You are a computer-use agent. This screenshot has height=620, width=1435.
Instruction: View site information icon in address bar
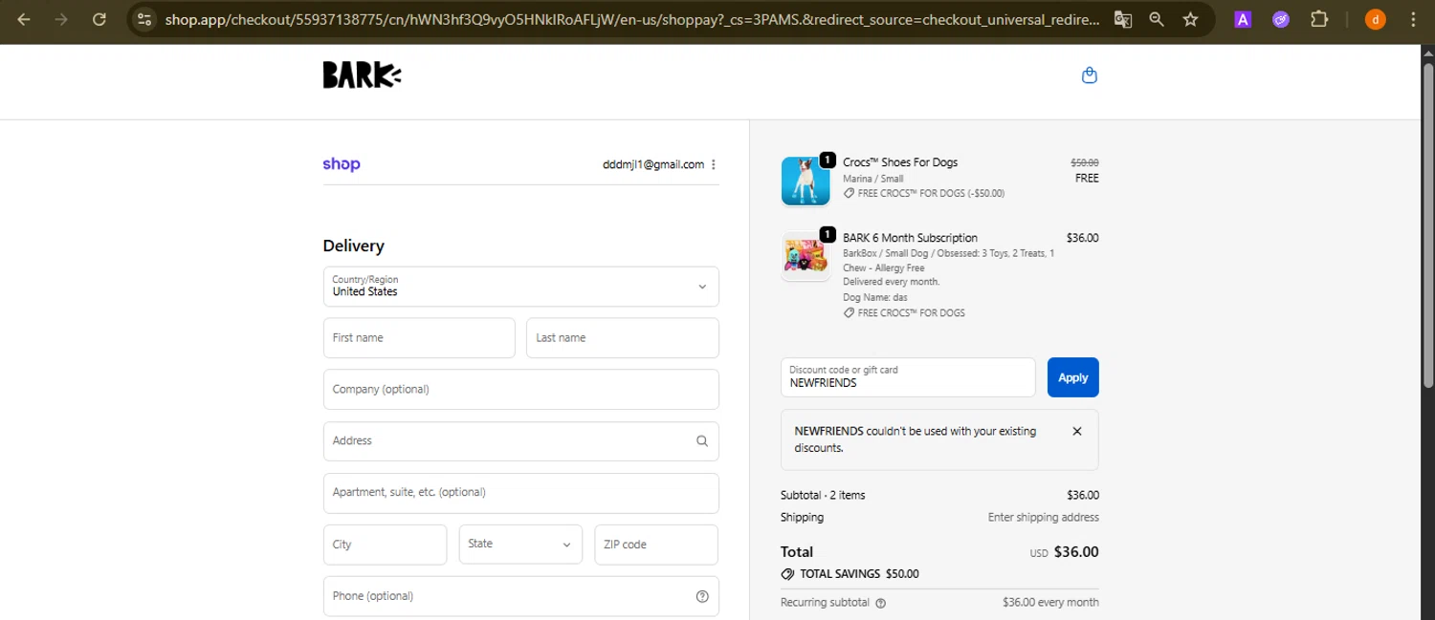(x=143, y=19)
